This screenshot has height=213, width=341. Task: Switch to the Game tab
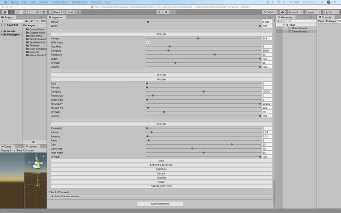pyautogui.click(x=6, y=146)
